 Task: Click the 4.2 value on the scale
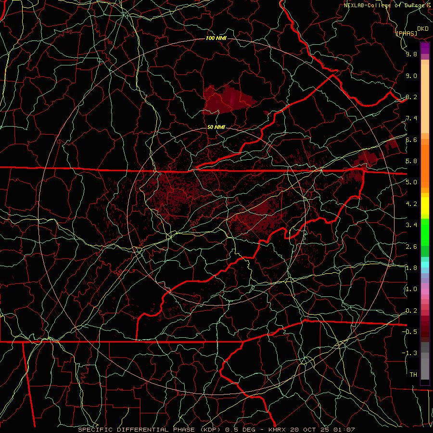pyautogui.click(x=411, y=204)
